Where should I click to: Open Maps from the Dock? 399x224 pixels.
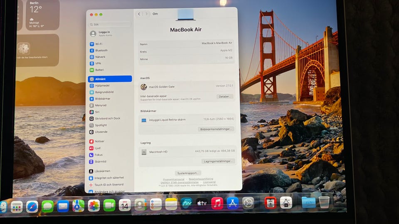pyautogui.click(x=79, y=206)
